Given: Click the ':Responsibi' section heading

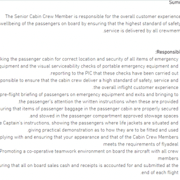Looking at the screenshot, I should 167,52.
